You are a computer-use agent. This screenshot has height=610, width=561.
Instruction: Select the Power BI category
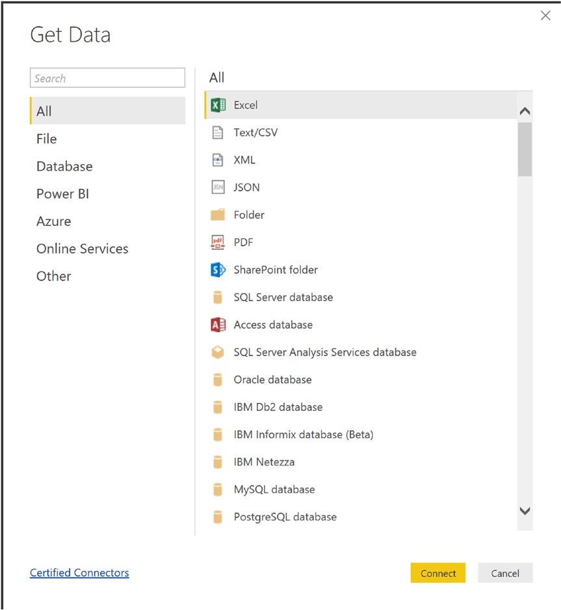point(108,194)
